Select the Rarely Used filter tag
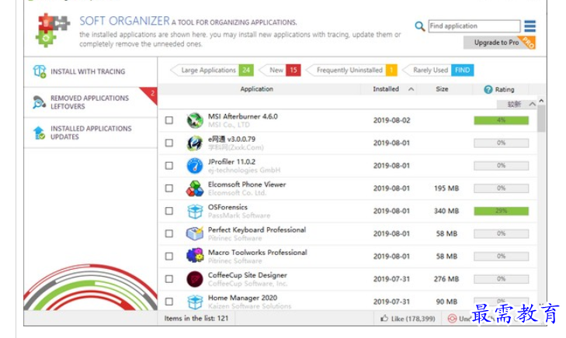This screenshot has height=338, width=566. [x=437, y=71]
